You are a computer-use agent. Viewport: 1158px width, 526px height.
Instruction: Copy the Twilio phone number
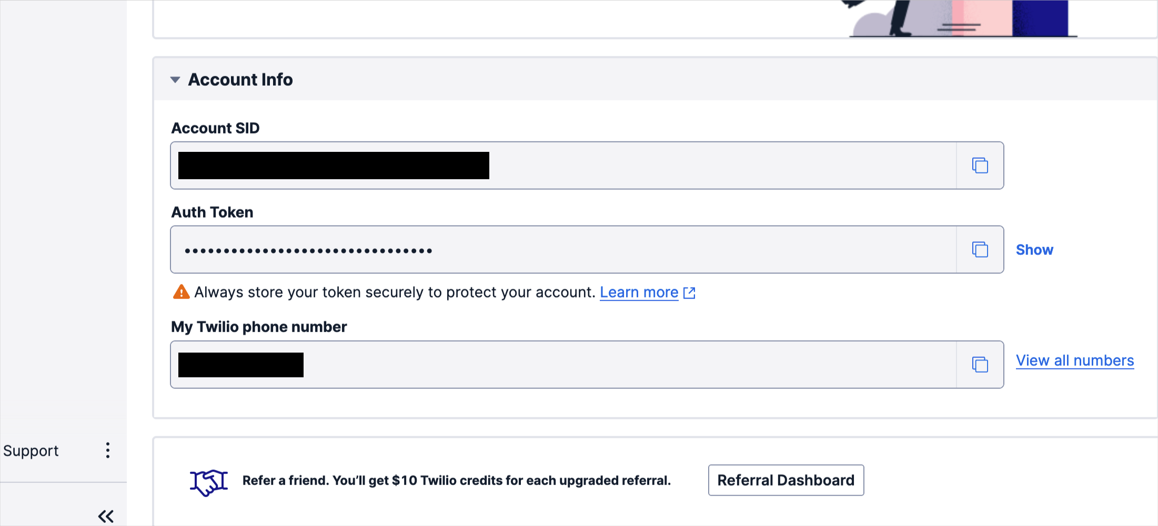pyautogui.click(x=980, y=365)
